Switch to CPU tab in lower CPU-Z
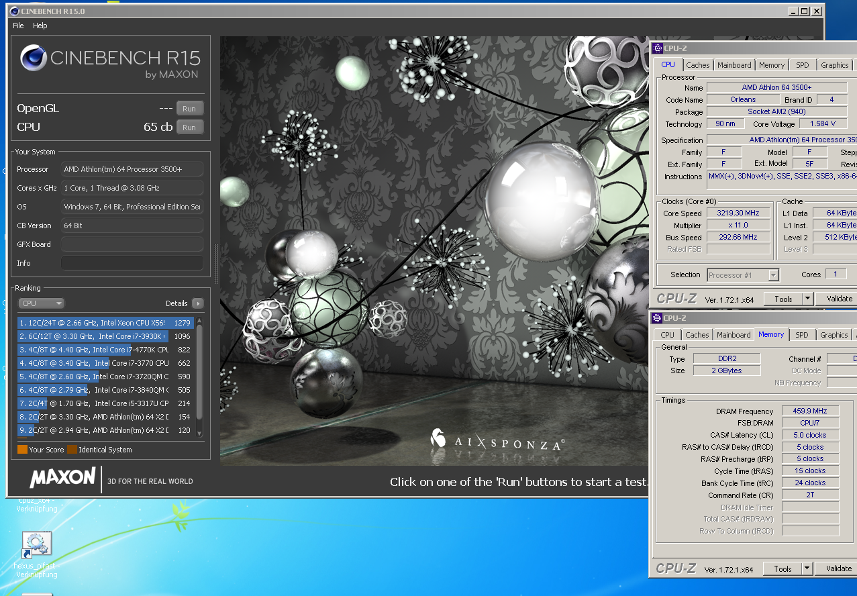 click(x=667, y=335)
